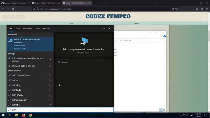
Task: Switch File Explorer to large icons view
Action: click(164, 110)
